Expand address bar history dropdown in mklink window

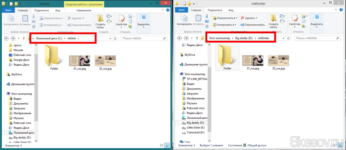coord(110,38)
